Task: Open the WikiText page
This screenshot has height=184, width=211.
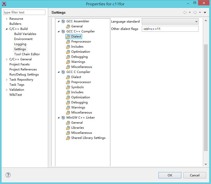Action: pyautogui.click(x=15, y=95)
